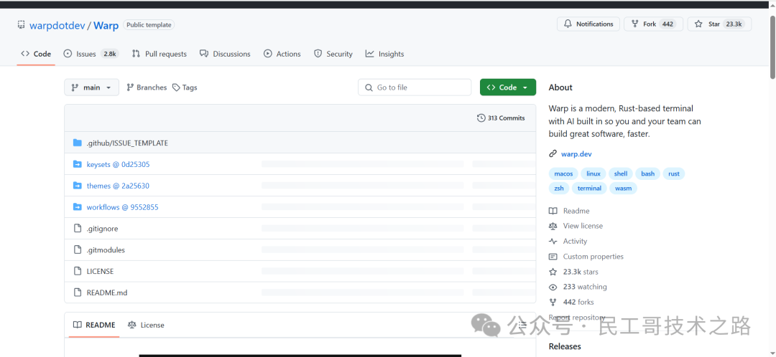Click the folder icon of .github/ISSUE_TEMPLATE
776x357 pixels.
click(x=77, y=143)
